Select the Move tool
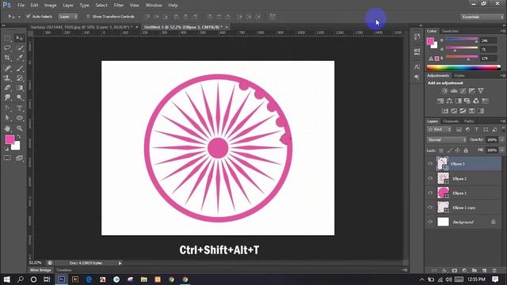 tap(20, 39)
